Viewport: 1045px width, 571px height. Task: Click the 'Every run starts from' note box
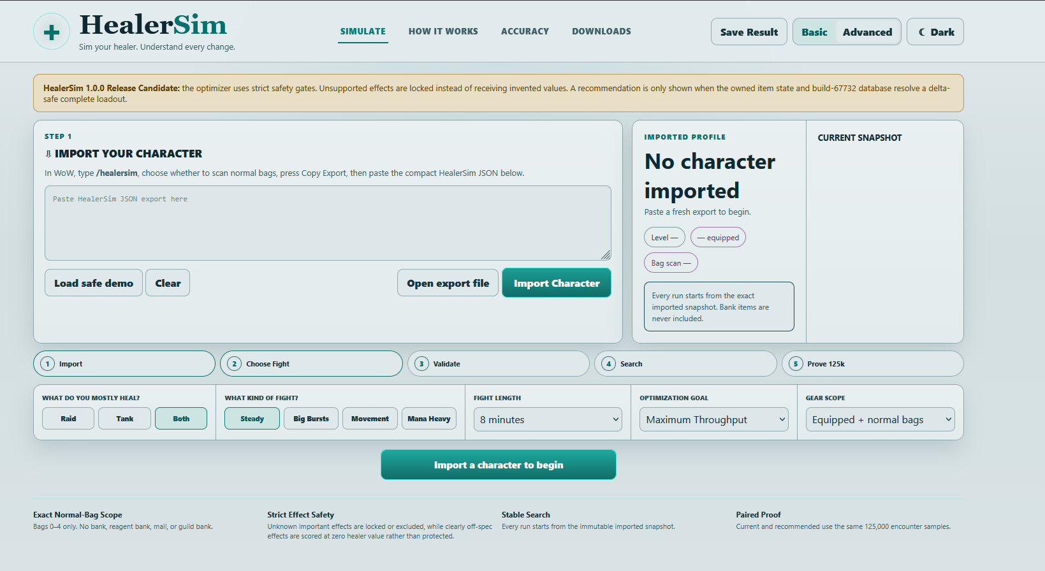coord(719,307)
